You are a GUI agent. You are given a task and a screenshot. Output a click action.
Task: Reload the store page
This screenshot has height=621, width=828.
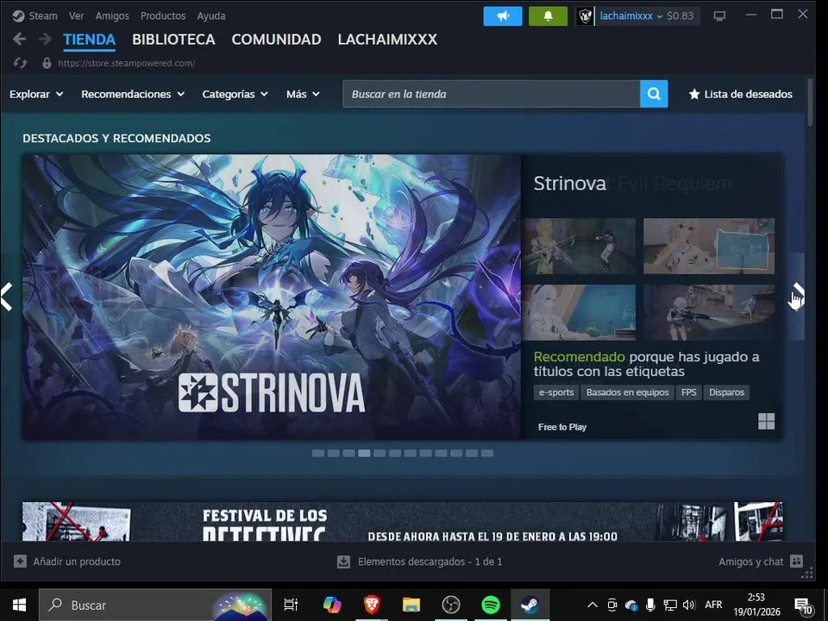20,63
